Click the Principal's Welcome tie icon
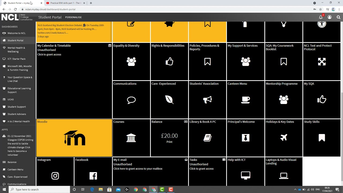 pos(245,138)
